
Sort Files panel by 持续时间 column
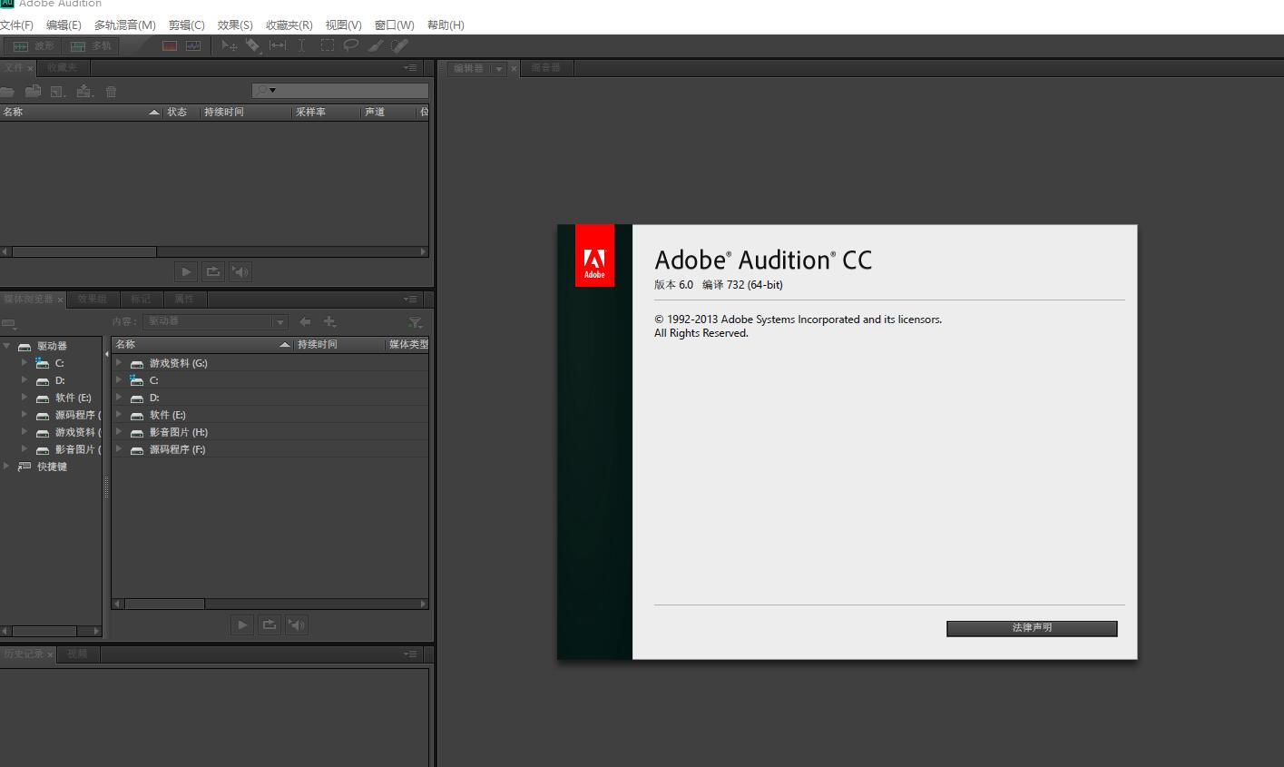[x=245, y=113]
